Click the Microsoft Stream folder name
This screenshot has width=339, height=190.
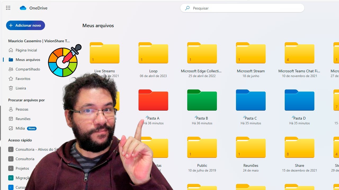click(251, 71)
